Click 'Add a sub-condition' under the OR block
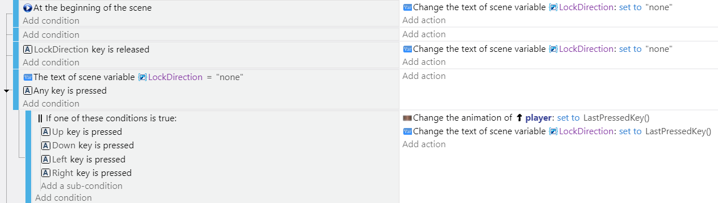The height and width of the screenshot is (203, 718). point(81,186)
